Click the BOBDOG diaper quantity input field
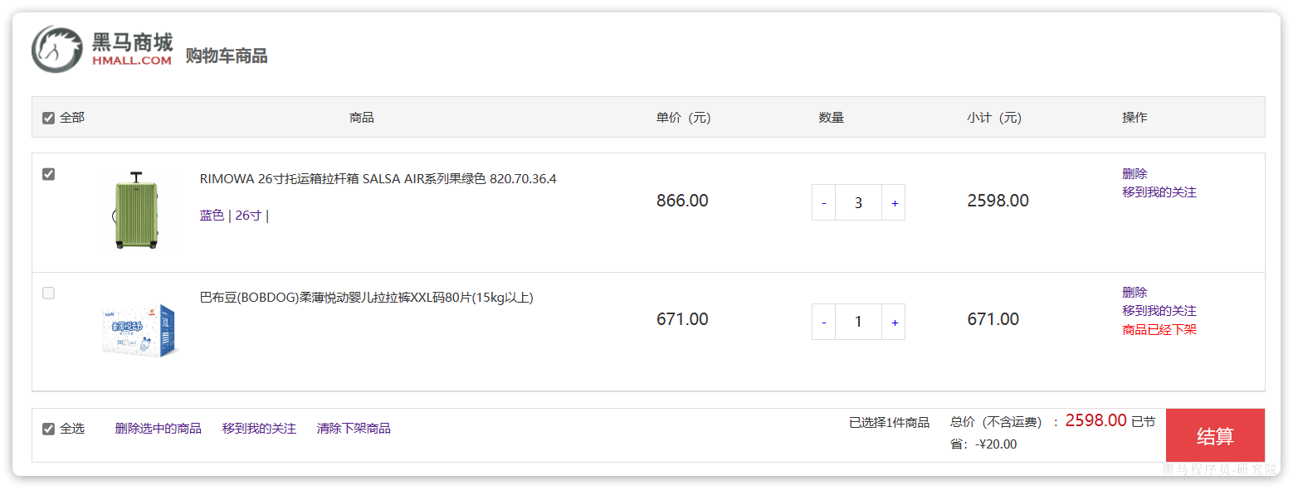The image size is (1293, 490). [858, 322]
